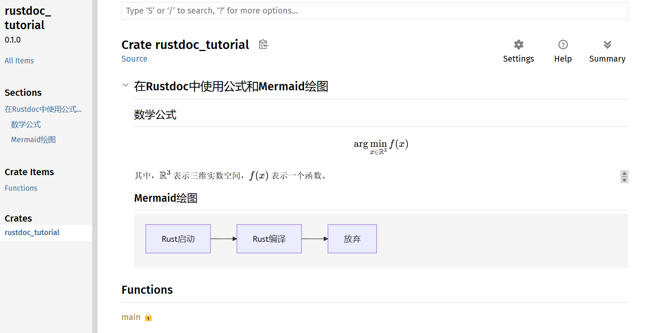Click the Rust编译 diagram node
This screenshot has height=333, width=650.
point(269,239)
